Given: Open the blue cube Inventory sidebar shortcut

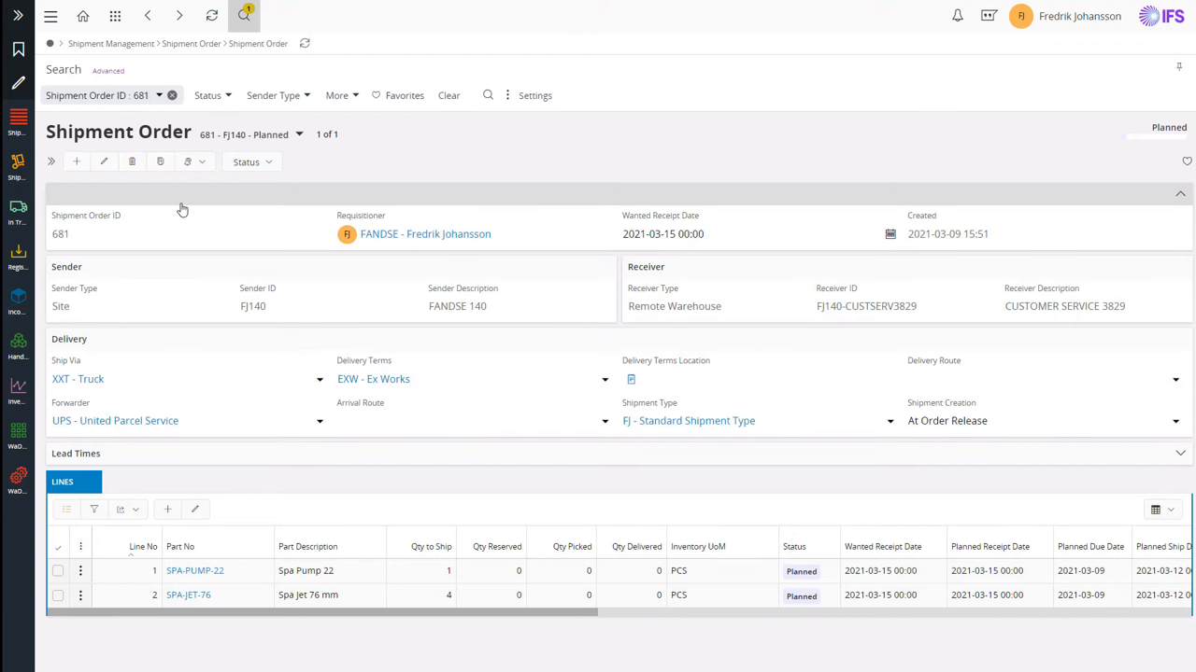Looking at the screenshot, I should tap(18, 301).
